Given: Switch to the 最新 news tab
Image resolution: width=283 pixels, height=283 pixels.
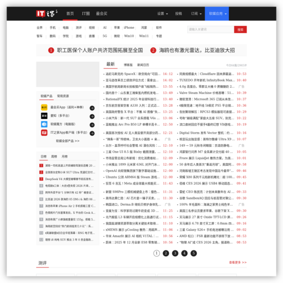Looking at the screenshot, I should coord(111,64).
